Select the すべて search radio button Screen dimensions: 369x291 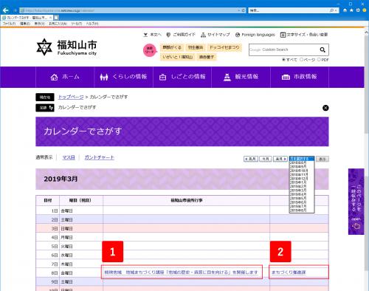283,60
